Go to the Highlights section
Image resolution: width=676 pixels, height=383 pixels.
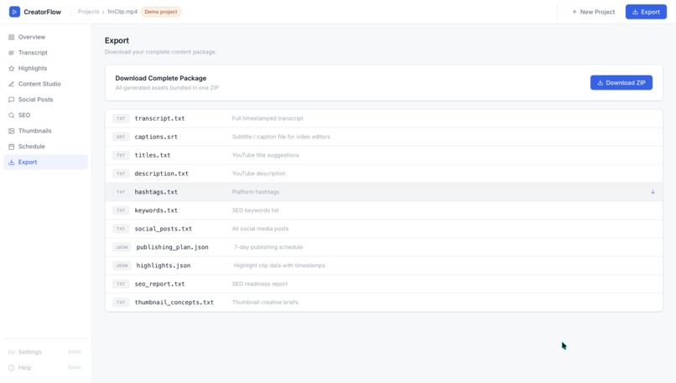pyautogui.click(x=45, y=68)
